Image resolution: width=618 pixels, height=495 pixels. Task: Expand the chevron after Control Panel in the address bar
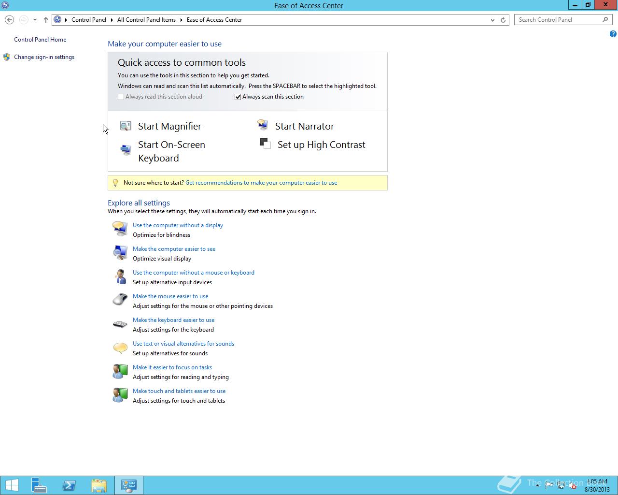tap(112, 20)
